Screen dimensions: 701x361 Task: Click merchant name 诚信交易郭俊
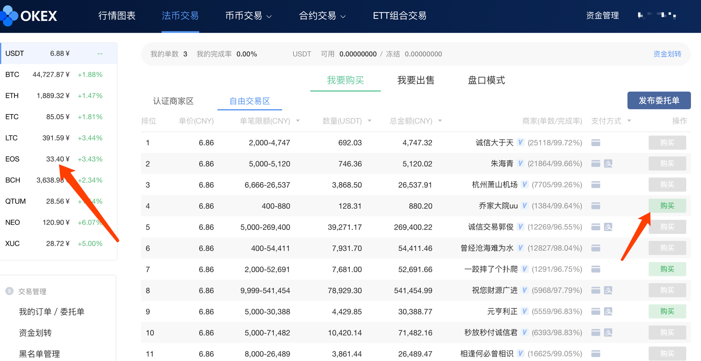[x=491, y=227]
